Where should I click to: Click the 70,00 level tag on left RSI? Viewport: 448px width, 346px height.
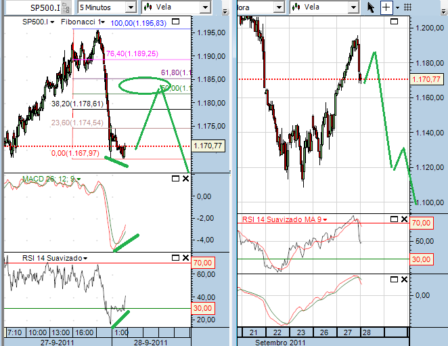[203, 263]
